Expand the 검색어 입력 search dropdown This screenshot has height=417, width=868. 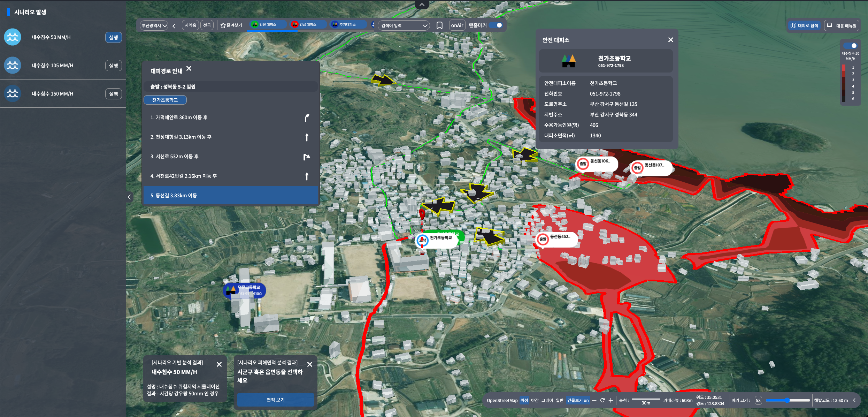tap(404, 25)
